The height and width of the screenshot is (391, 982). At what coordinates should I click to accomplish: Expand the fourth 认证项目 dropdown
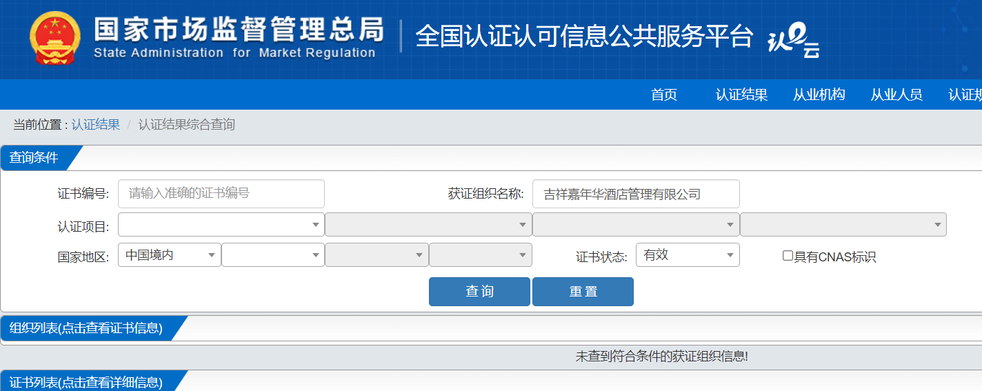tap(843, 224)
